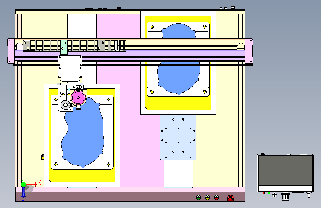Select the ribbed knob on the controller box
Screen dimensions: 321x208
click(285, 197)
